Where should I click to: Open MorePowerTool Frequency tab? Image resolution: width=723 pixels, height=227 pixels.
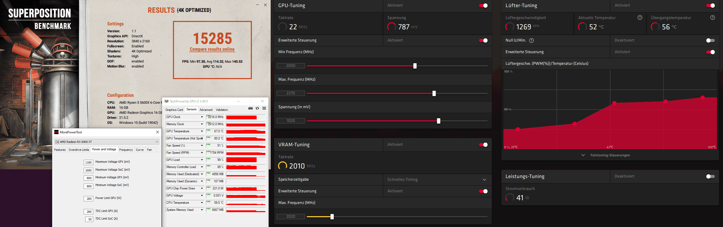coord(126,150)
